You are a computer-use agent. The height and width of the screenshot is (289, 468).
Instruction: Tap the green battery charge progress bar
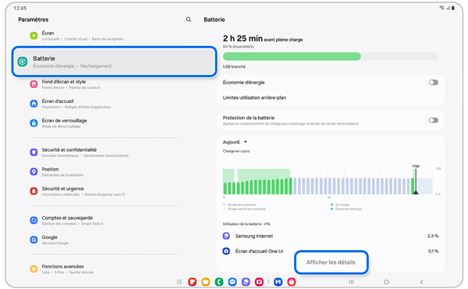click(x=331, y=56)
